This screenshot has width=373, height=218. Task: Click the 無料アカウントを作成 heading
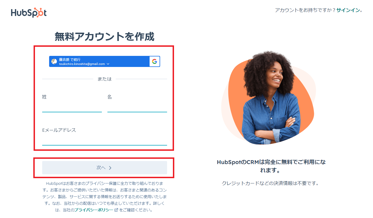point(104,37)
